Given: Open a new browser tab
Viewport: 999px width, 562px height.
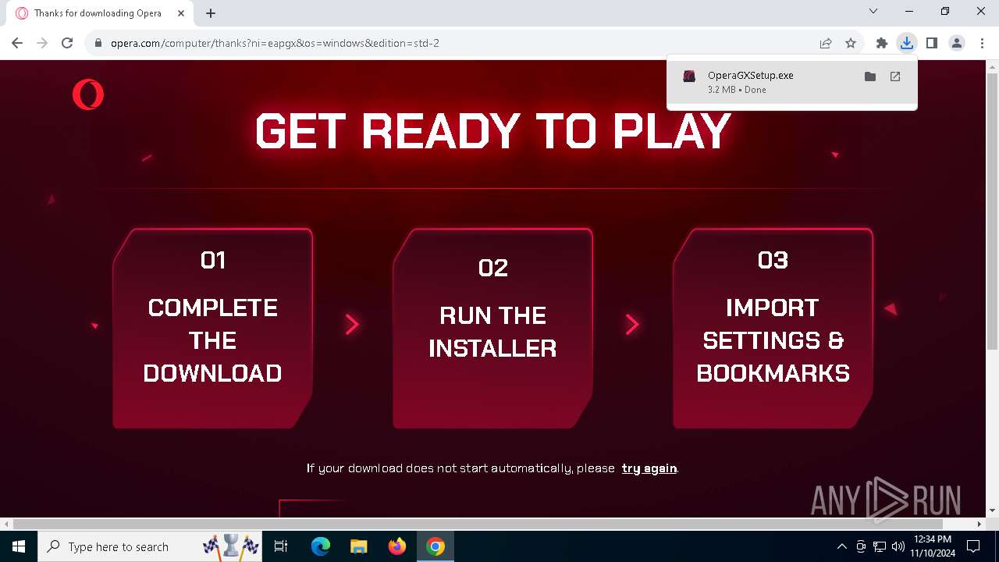Looking at the screenshot, I should tap(211, 13).
